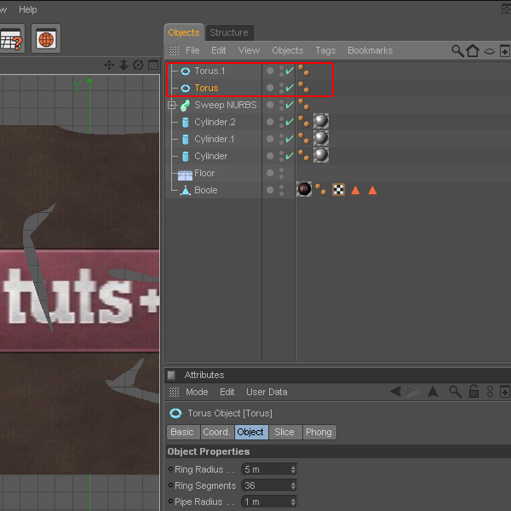Open the Tags menu

(x=325, y=50)
